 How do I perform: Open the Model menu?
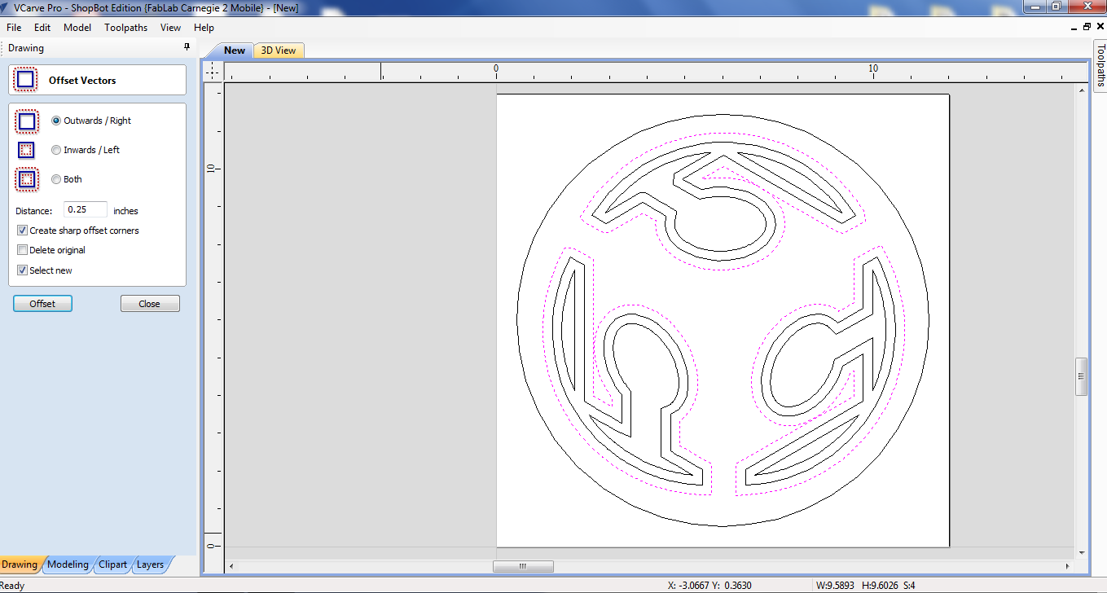pos(77,28)
